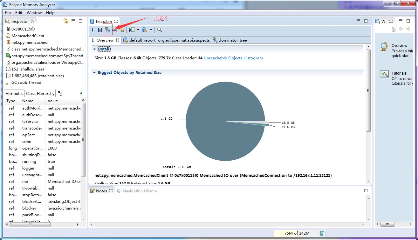The height and width of the screenshot is (240, 418).
Task: Collapse Biggest Objects by Retained Size section
Action: coord(94,73)
